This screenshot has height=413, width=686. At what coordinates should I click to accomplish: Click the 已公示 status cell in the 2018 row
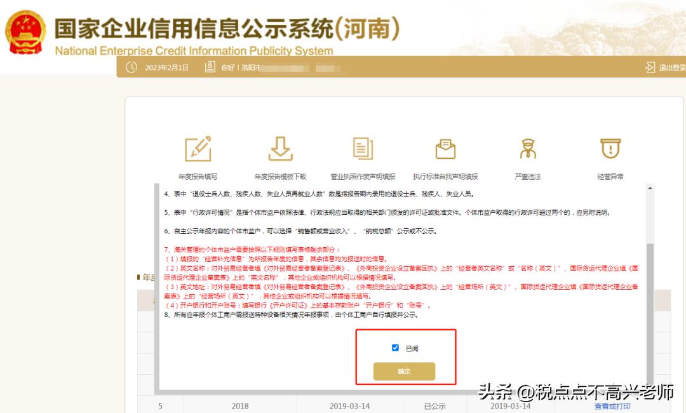coord(435,406)
